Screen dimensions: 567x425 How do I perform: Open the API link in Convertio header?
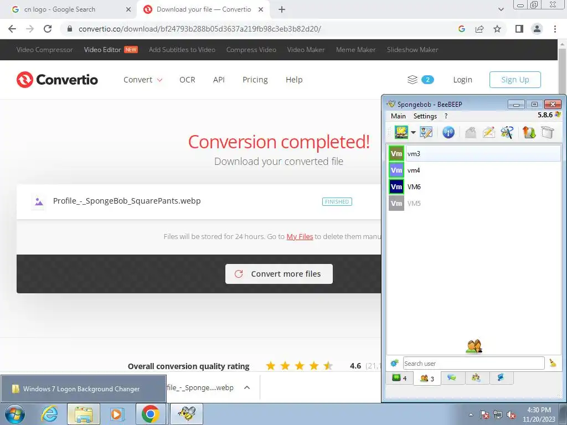(x=219, y=80)
